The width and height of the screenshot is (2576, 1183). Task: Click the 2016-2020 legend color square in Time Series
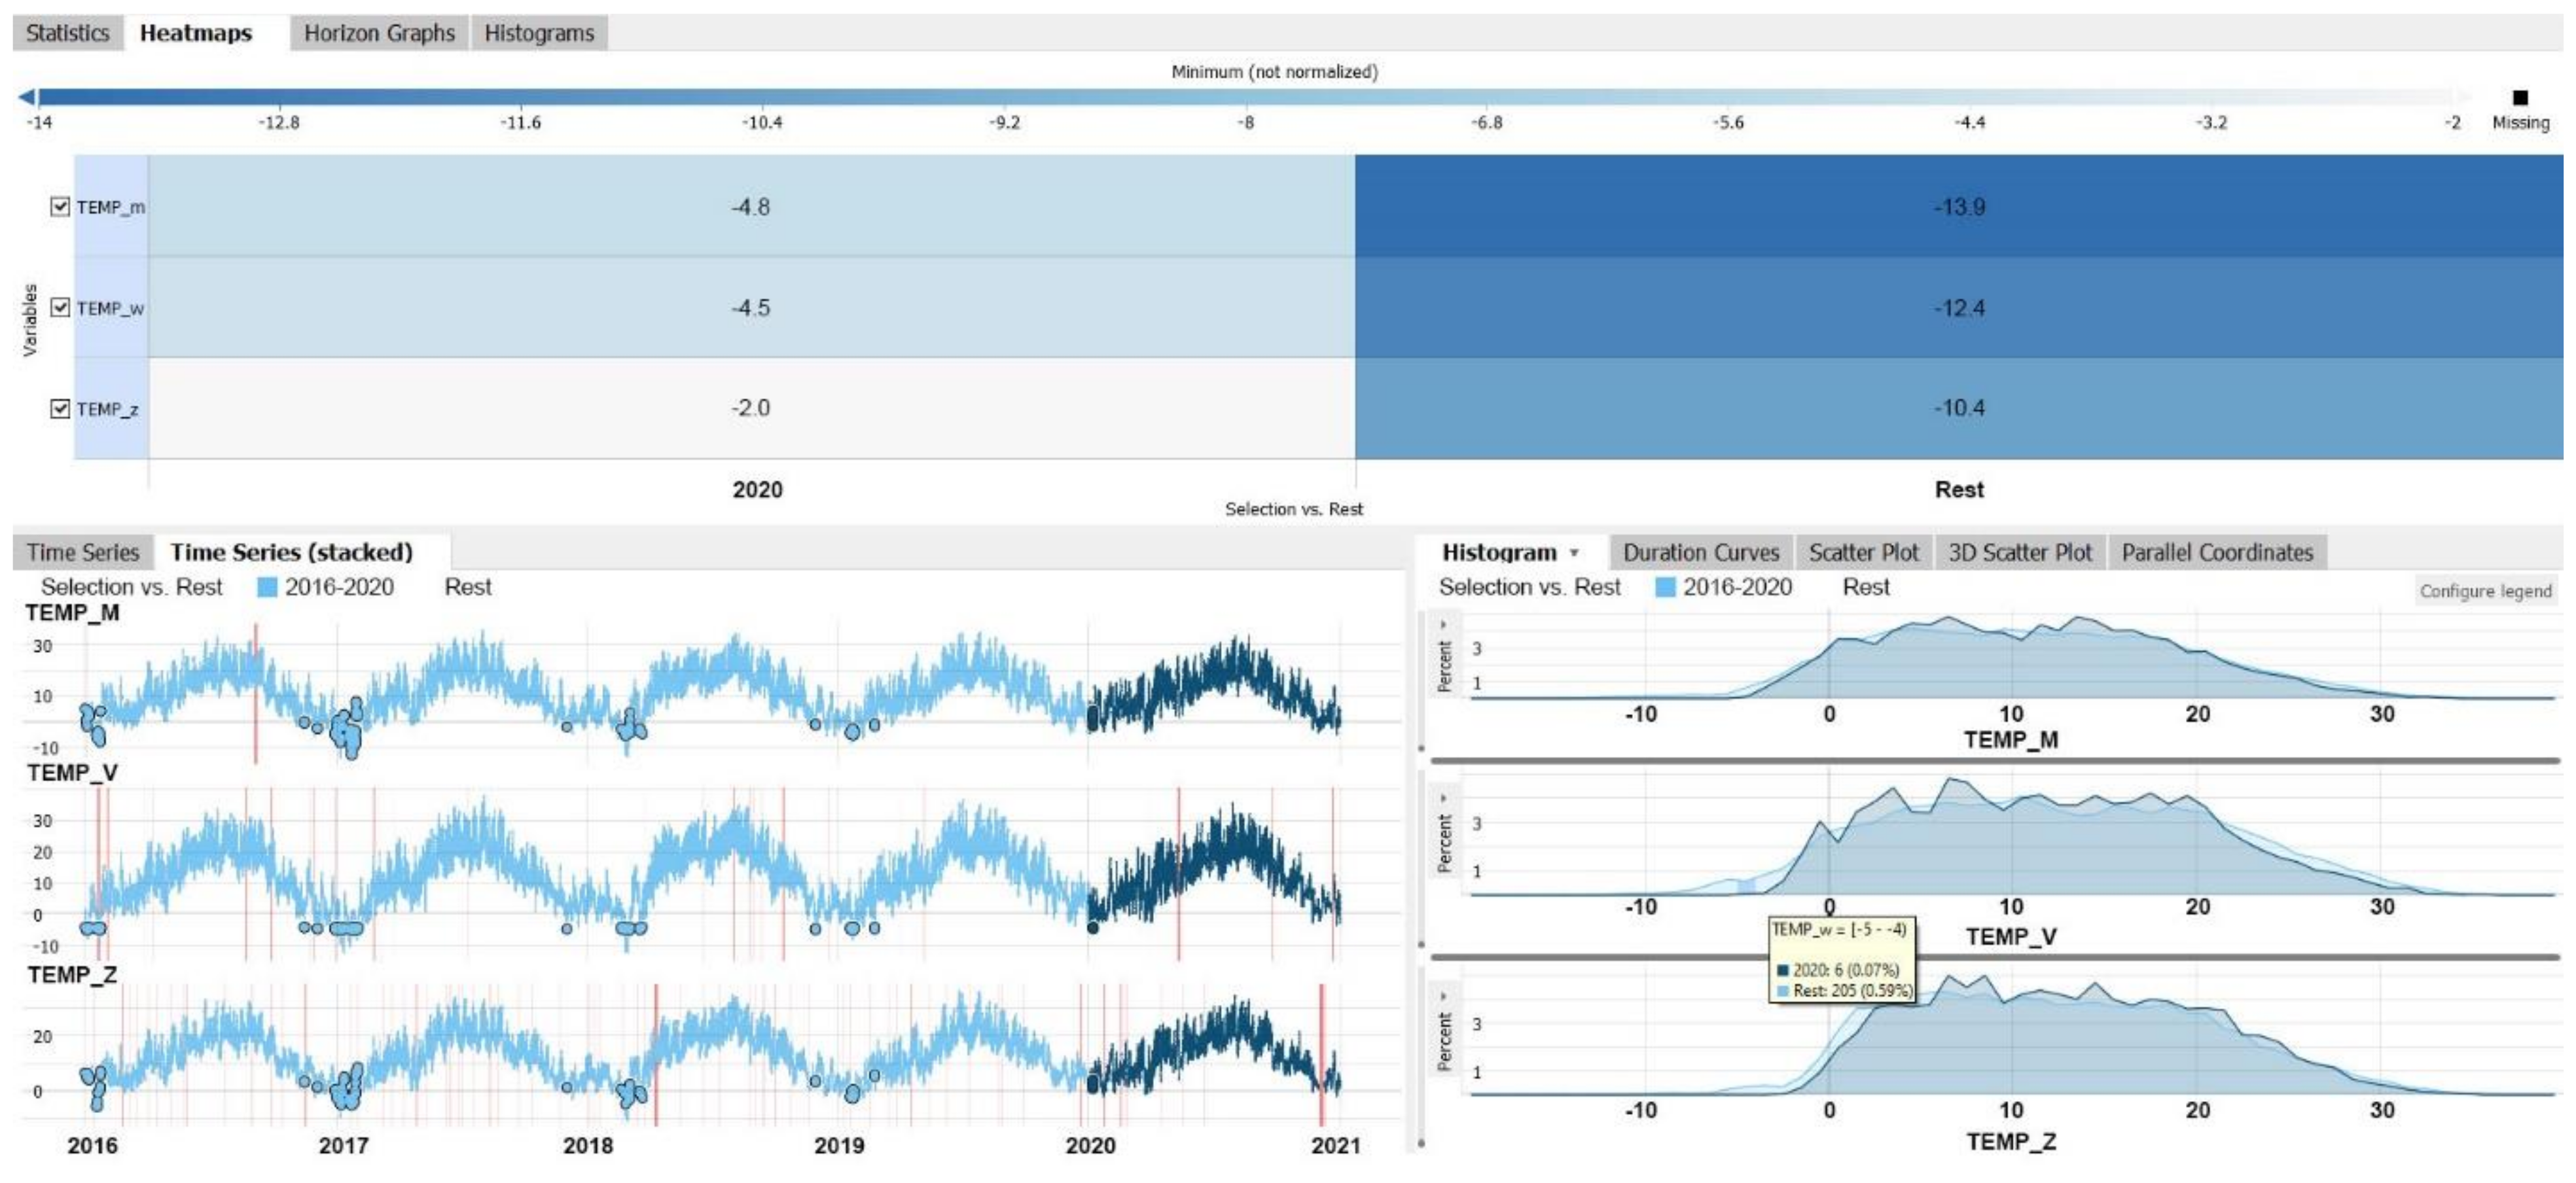[x=267, y=587]
